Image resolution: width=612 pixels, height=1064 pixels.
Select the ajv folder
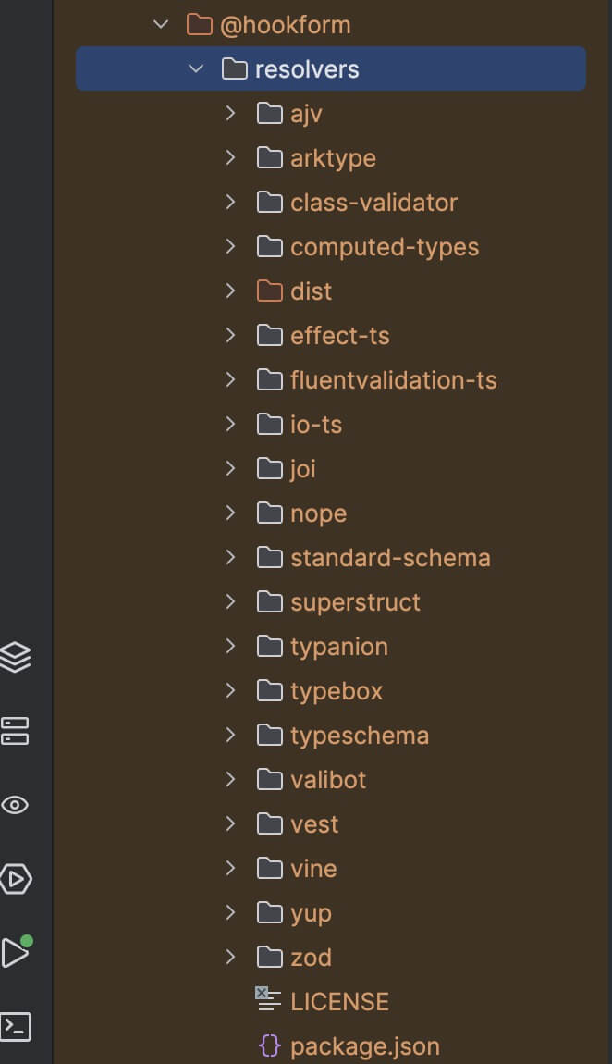click(x=305, y=114)
